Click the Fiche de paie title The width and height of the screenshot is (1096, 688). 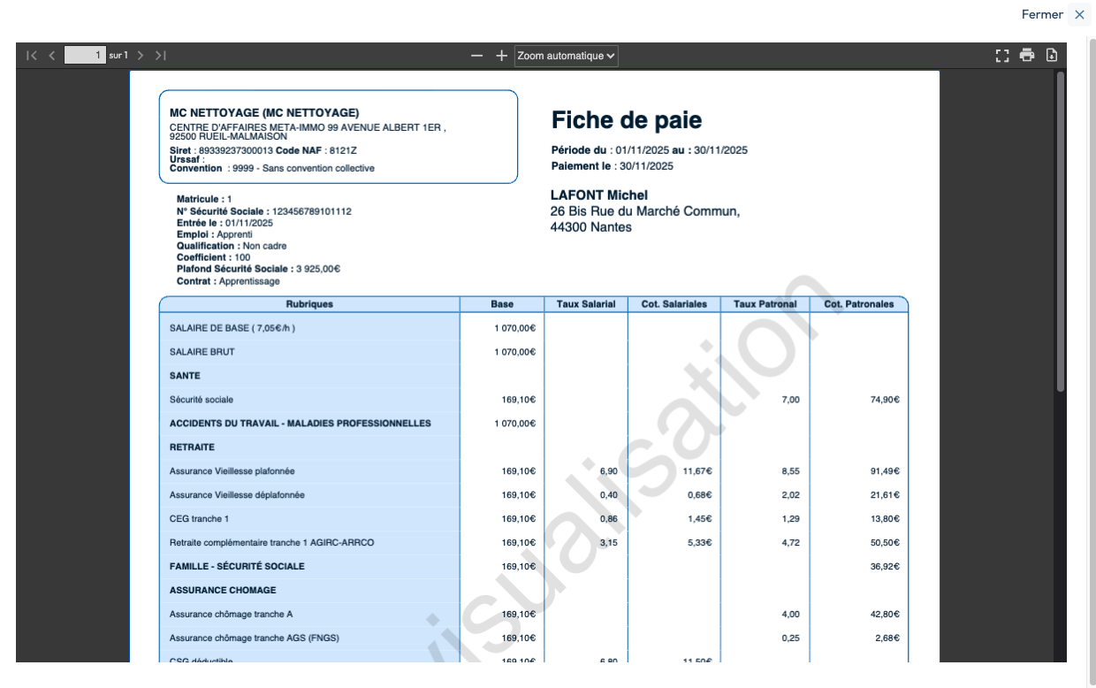(627, 120)
